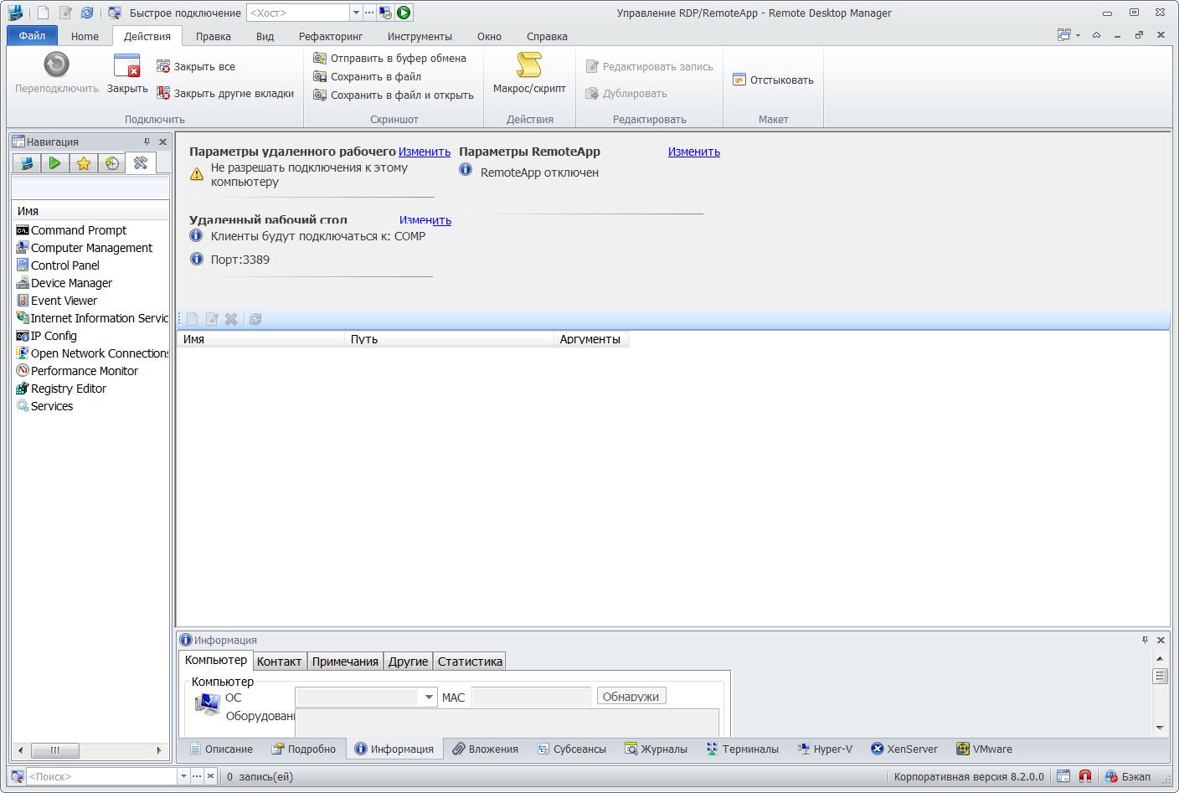The height and width of the screenshot is (793, 1179).
Task: Click the red magnet icon in status bar
Action: pos(1085,776)
